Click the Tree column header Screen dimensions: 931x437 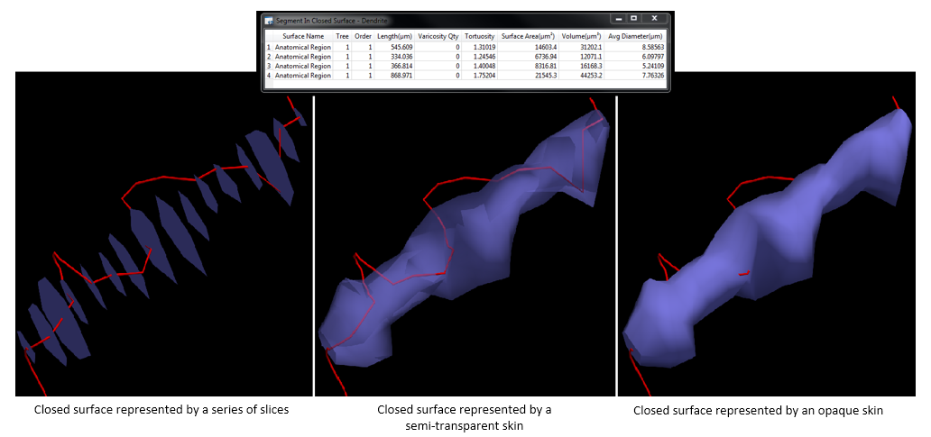[x=342, y=36]
